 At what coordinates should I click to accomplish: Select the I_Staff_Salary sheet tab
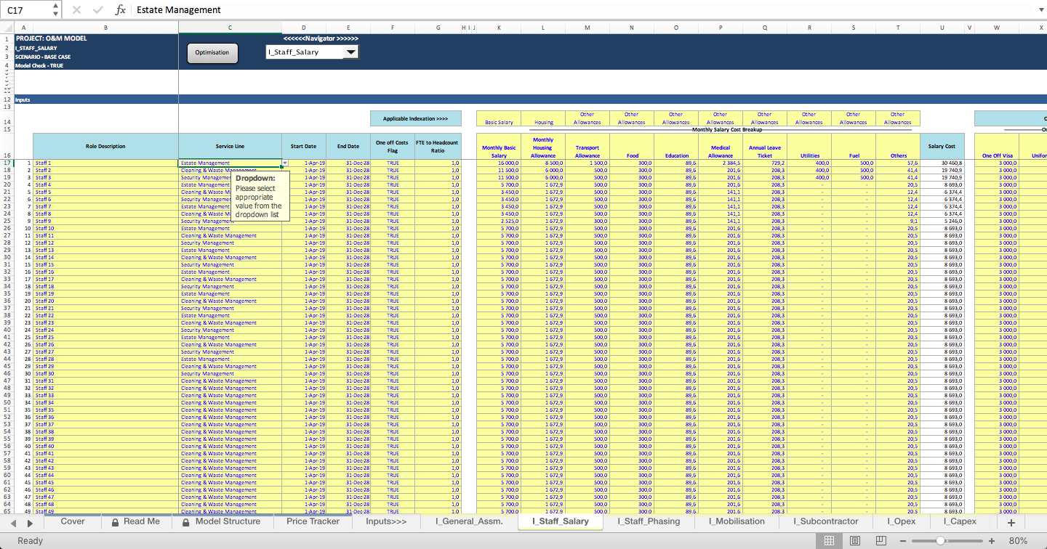(x=561, y=521)
